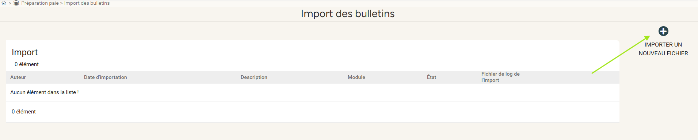Click the Module column header
The height and width of the screenshot is (140, 698).
356,77
